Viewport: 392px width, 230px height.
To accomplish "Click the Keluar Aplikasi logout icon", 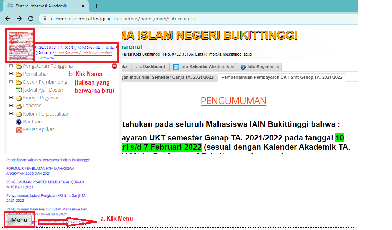I will pos(19,130).
